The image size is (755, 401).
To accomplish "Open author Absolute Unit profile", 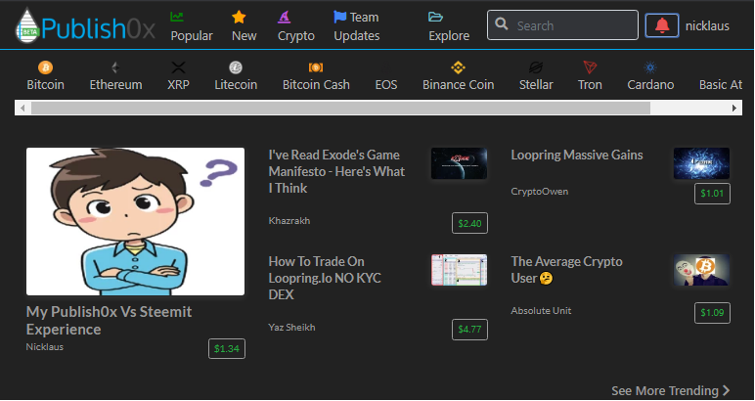I will tap(541, 310).
